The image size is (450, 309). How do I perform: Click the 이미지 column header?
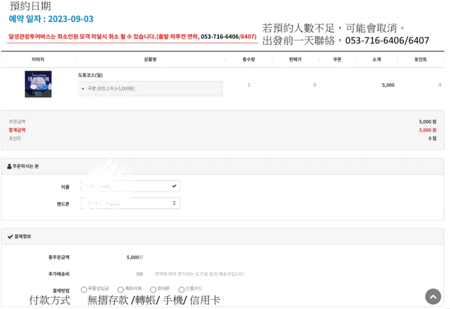click(x=38, y=59)
